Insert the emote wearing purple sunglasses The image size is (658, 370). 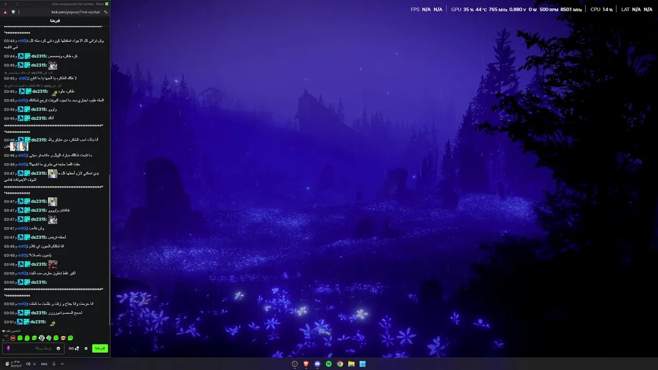point(42,338)
